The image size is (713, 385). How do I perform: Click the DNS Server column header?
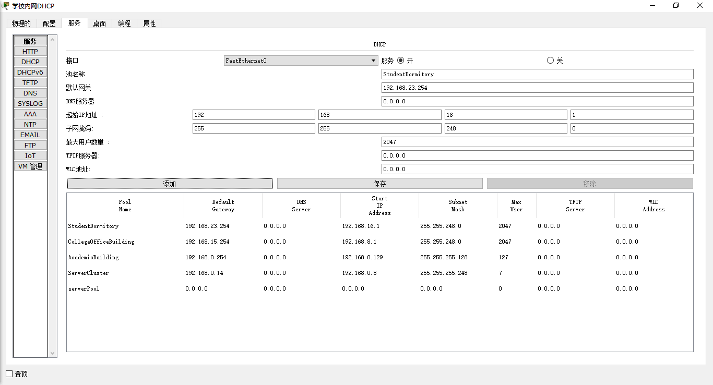301,206
